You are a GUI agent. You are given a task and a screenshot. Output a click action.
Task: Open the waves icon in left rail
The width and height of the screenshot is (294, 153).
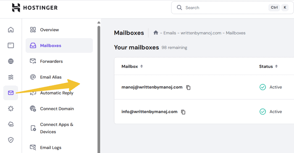[x=10, y=77]
